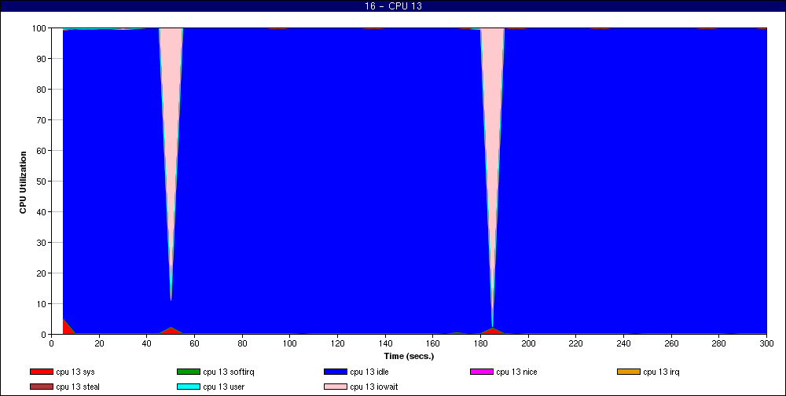Viewport: 786px width, 396px height.
Task: Click the first iowait spike near 50 seconds
Action: pos(171,118)
